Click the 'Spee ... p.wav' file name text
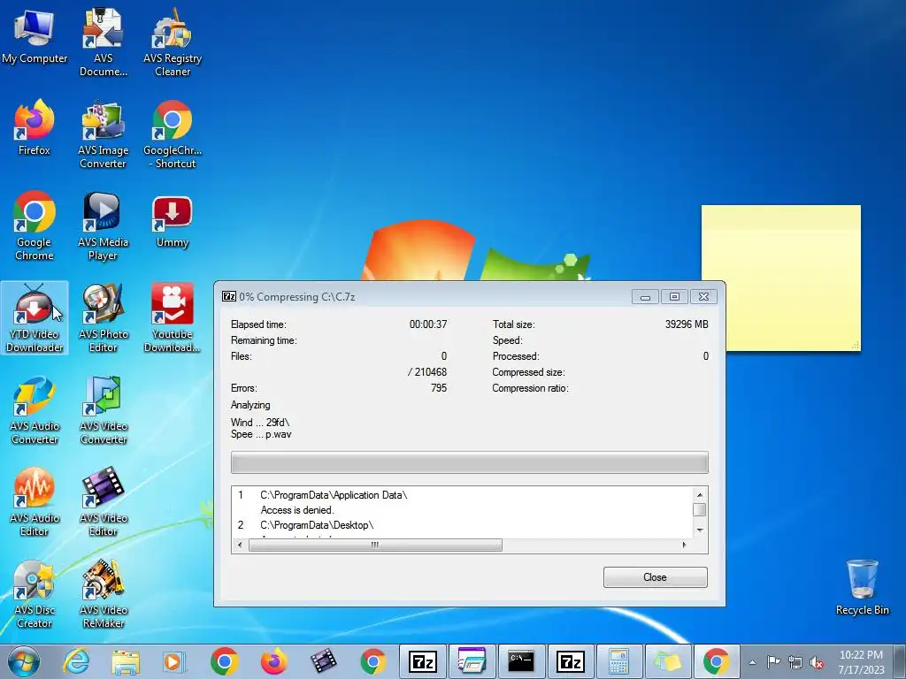Screen dimensions: 906x679 click(261, 434)
